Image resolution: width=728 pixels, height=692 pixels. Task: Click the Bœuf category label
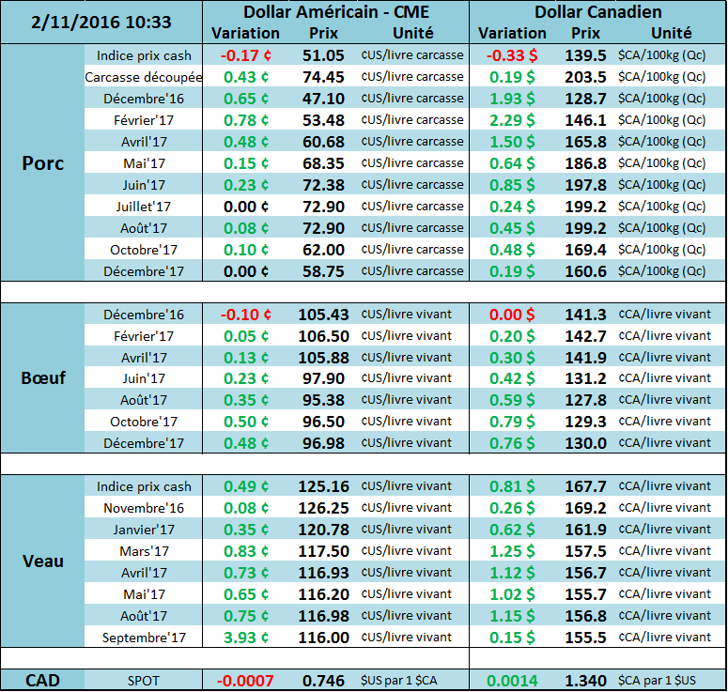[42, 377]
